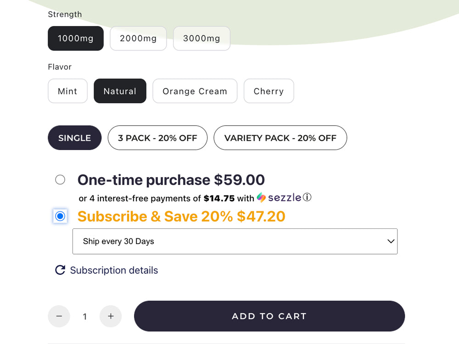Choose the 2000mg strength option
Viewport: 459px width, 344px height.
(x=138, y=39)
